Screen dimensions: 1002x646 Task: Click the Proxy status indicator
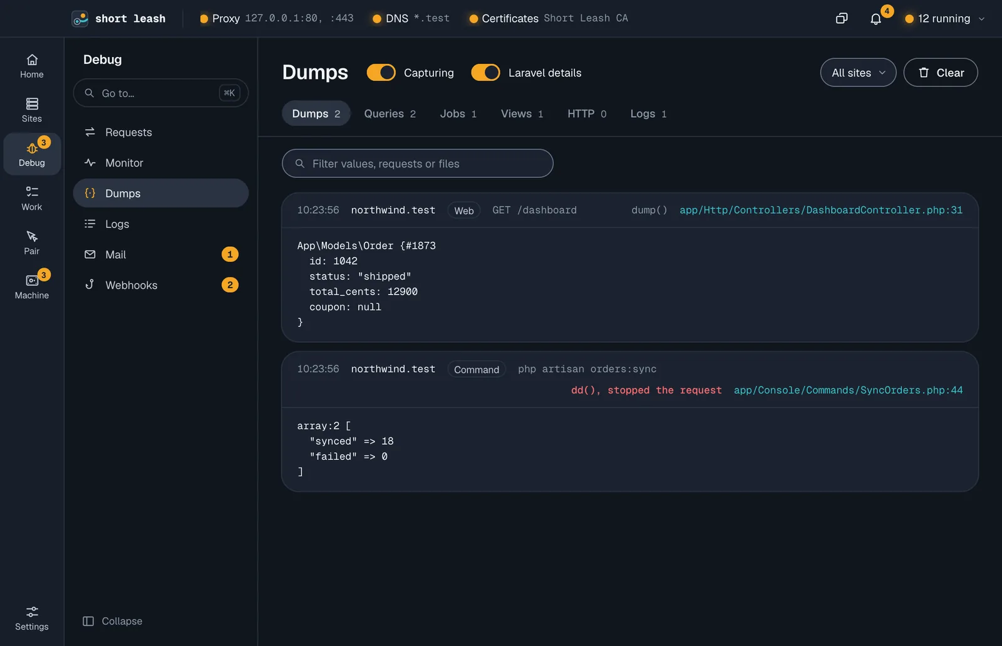277,19
